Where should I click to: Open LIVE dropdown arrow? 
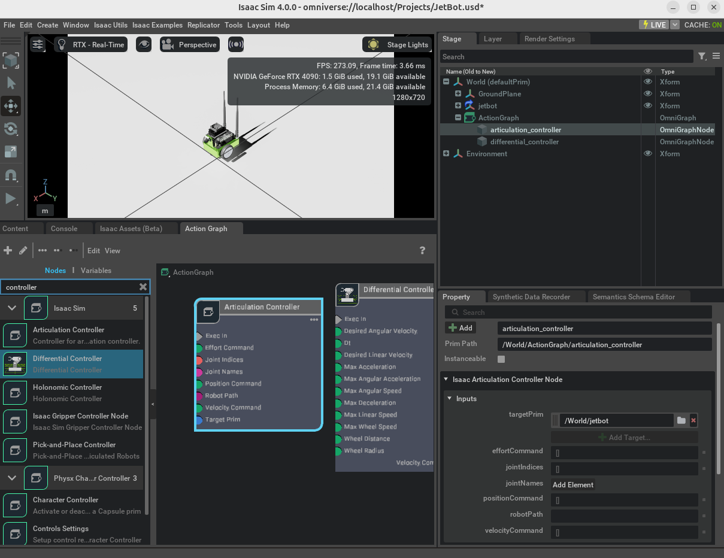(675, 25)
